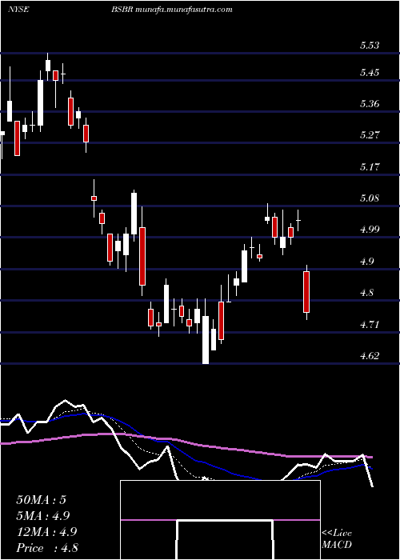
Task: Click the 5.36 price level label
Action: (370, 104)
